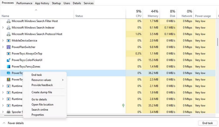Click the Search Protocol Host process icon
219x127 pixels.
point(8,34)
